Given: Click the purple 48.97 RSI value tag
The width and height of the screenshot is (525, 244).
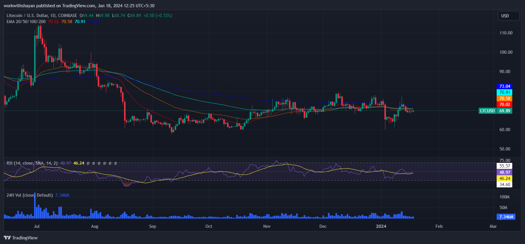Looking at the screenshot, I should (x=504, y=172).
